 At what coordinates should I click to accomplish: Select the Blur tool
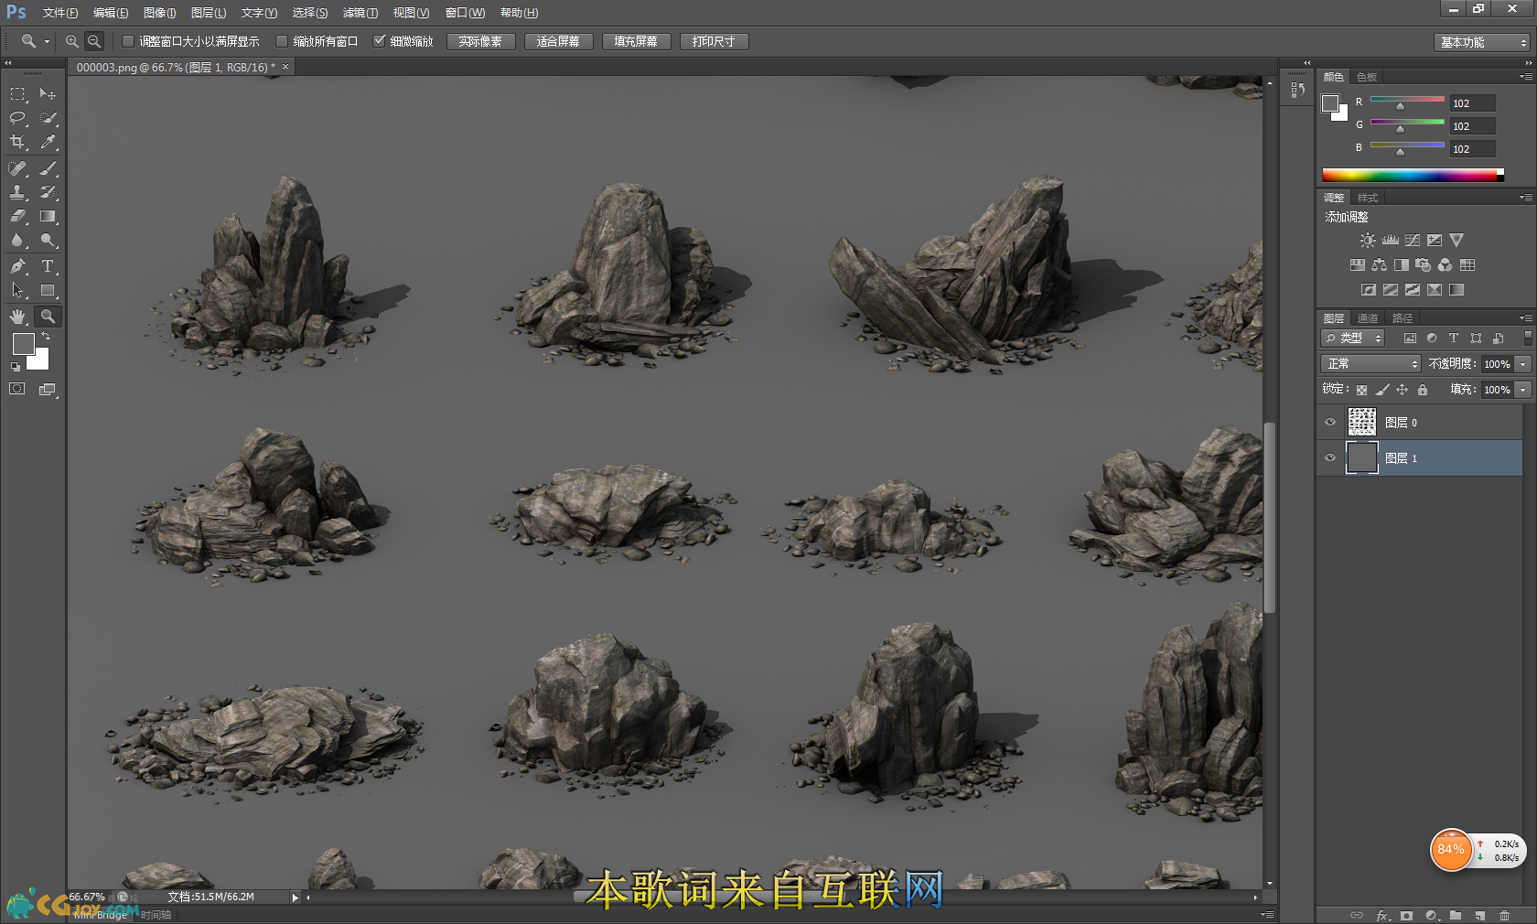click(x=17, y=241)
